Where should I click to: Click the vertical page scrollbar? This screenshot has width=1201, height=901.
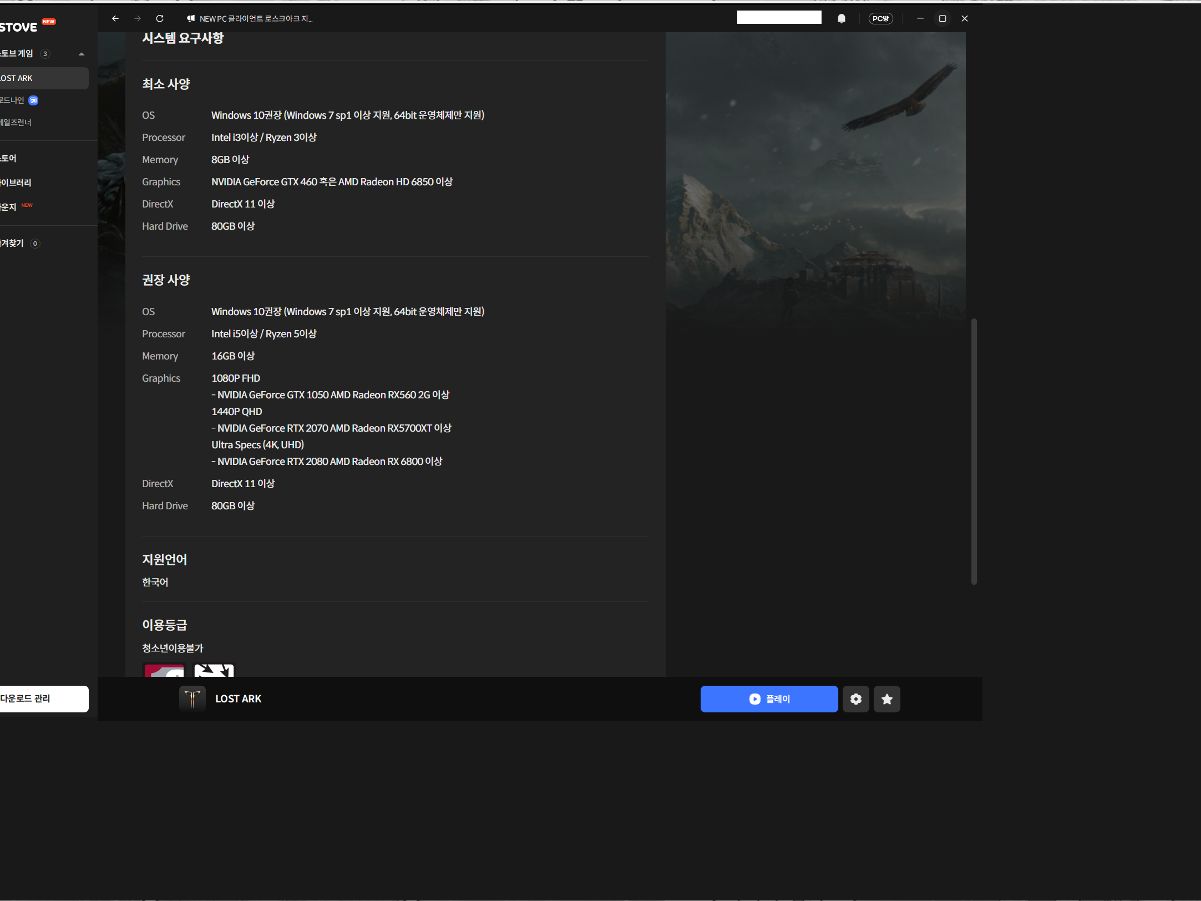(974, 451)
